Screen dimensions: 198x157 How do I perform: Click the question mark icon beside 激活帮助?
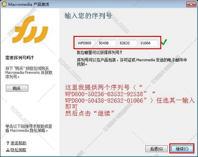8,143
